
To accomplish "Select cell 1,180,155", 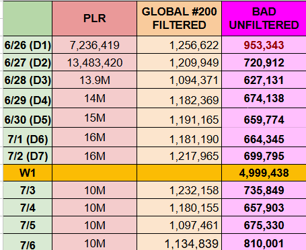I will tap(179, 208).
